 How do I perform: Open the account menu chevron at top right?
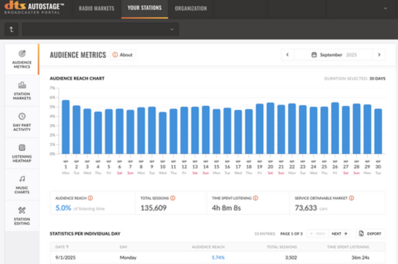(385, 8)
